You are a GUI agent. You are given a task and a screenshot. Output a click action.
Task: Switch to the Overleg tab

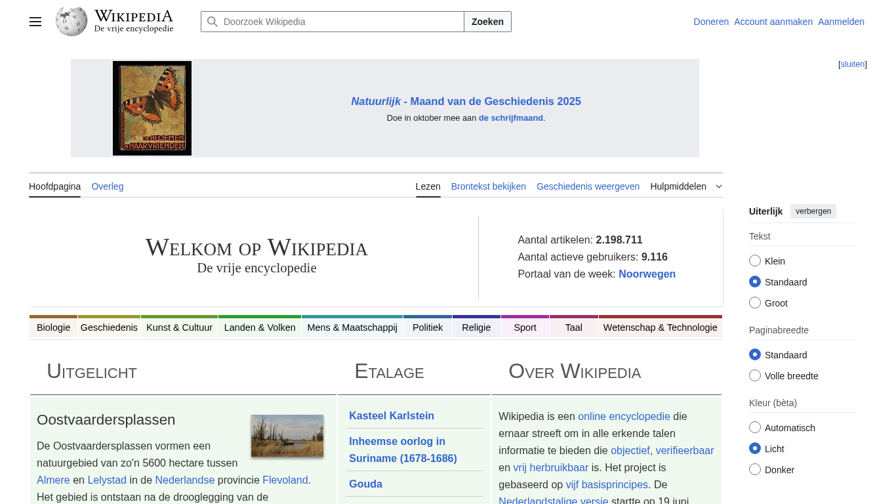coord(108,186)
